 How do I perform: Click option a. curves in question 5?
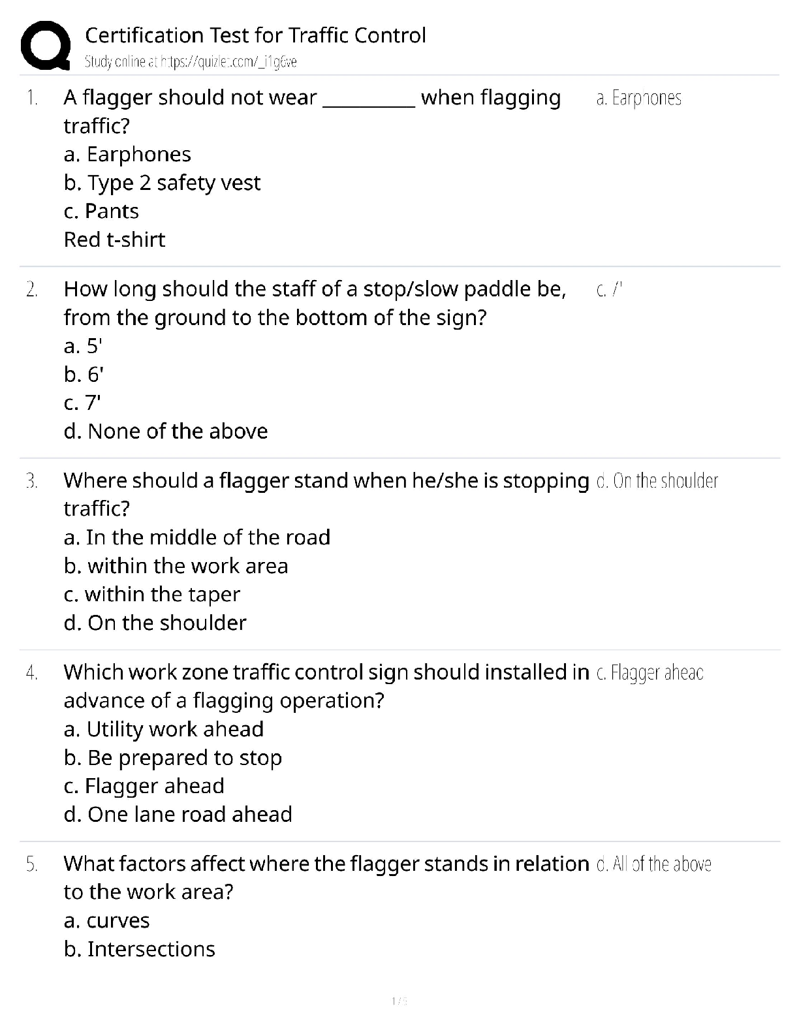click(107, 921)
